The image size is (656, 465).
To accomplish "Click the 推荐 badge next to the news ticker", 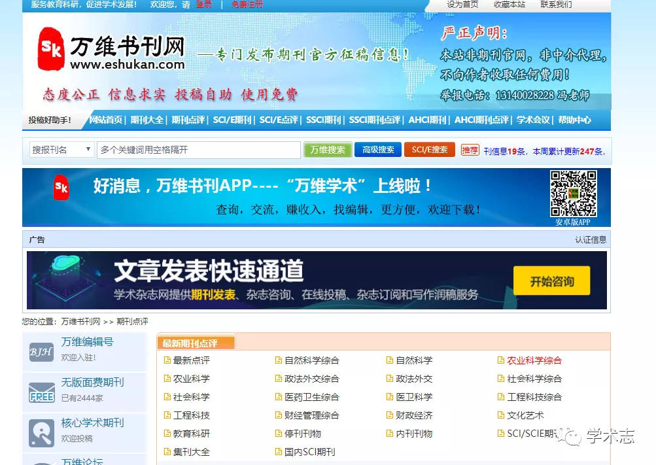I will coord(470,150).
